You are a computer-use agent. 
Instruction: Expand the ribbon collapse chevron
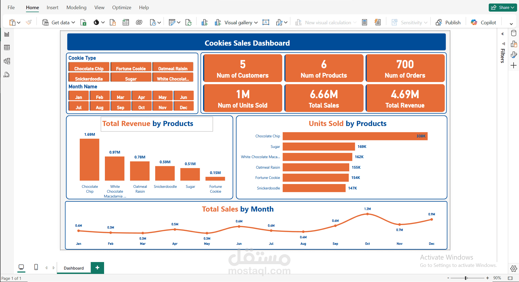(511, 24)
